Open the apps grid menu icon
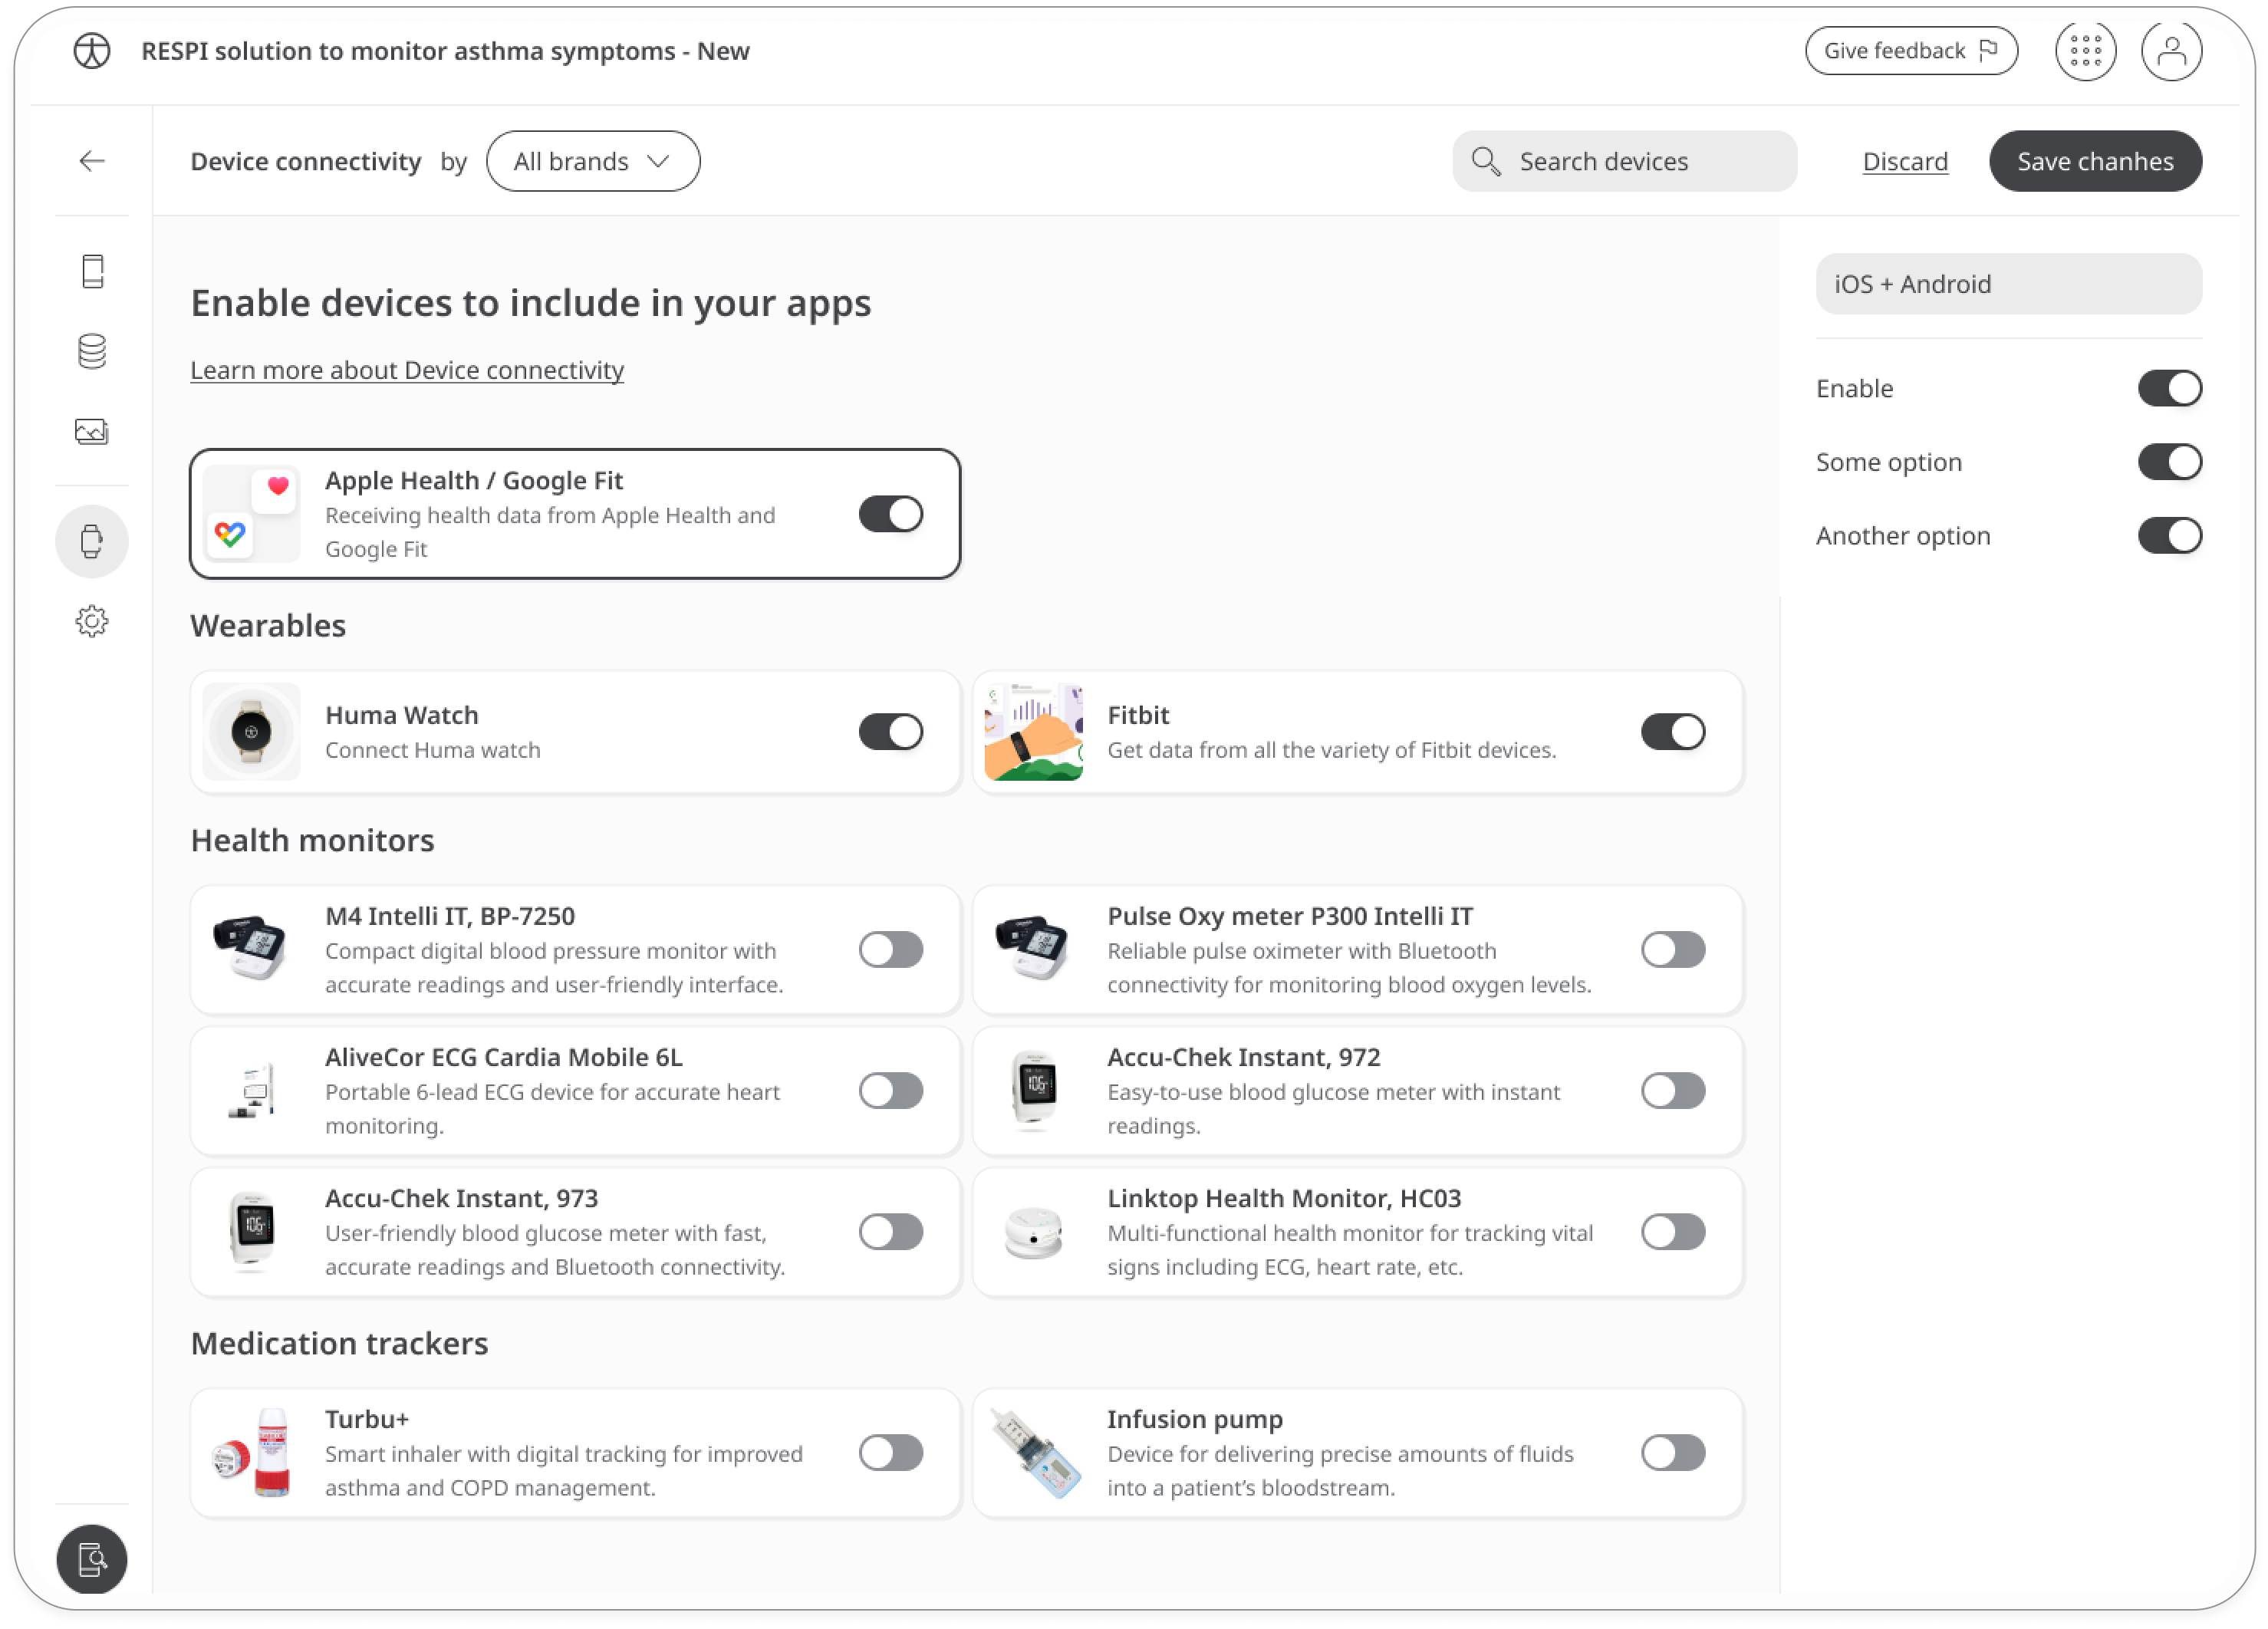This screenshot has height=1629, width=2268. (2085, 51)
